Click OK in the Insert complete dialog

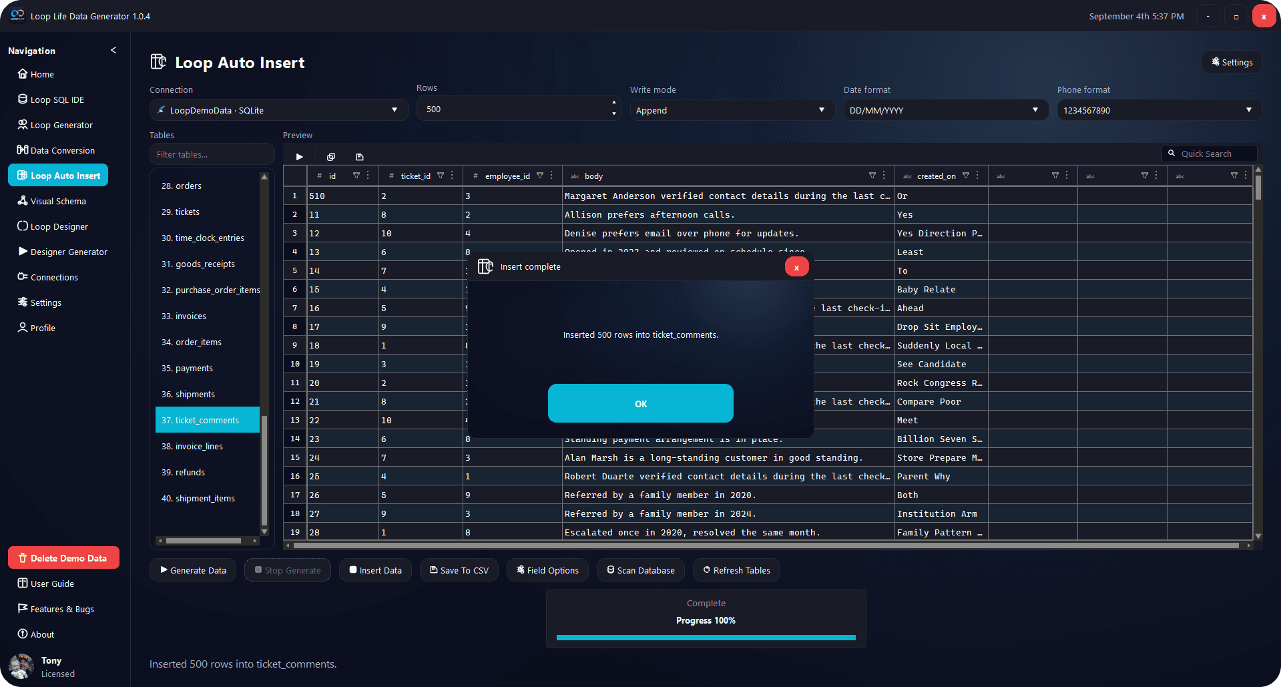click(x=641, y=403)
